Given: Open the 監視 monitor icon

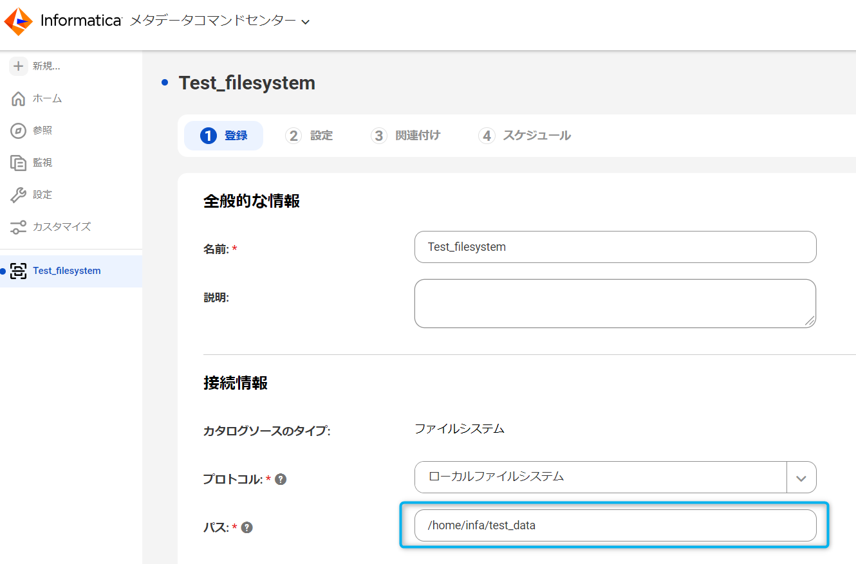Looking at the screenshot, I should pyautogui.click(x=19, y=163).
